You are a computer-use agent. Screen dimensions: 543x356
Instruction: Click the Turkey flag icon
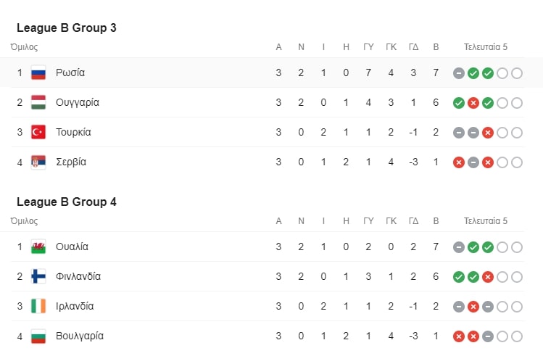click(38, 132)
